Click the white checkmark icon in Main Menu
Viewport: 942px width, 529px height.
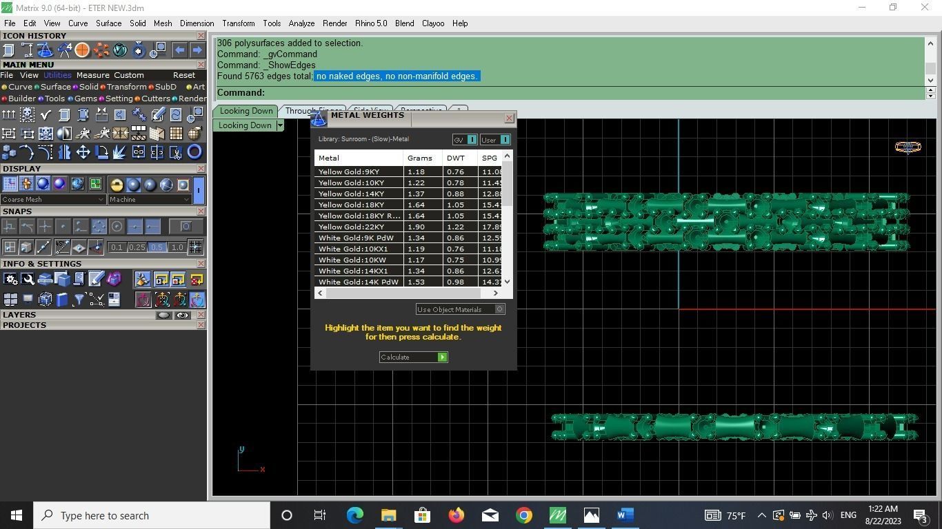(x=46, y=114)
